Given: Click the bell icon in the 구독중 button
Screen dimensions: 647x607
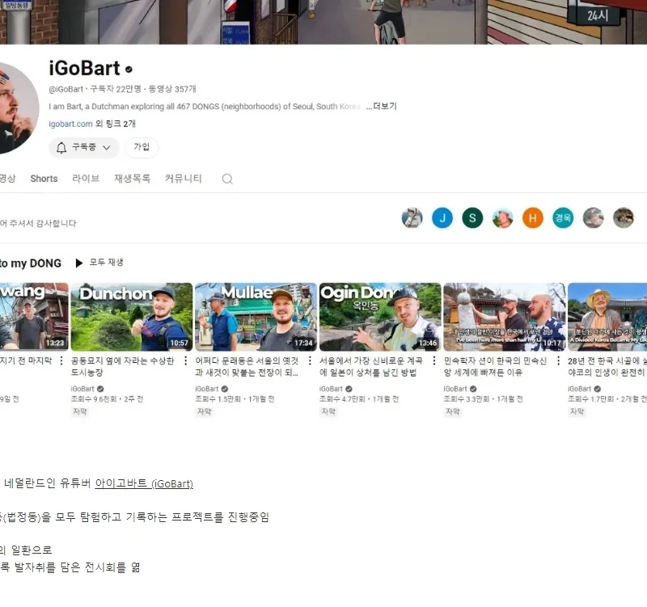Looking at the screenshot, I should [61, 148].
